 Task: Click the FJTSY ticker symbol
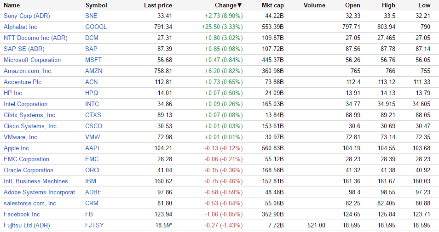(95, 225)
